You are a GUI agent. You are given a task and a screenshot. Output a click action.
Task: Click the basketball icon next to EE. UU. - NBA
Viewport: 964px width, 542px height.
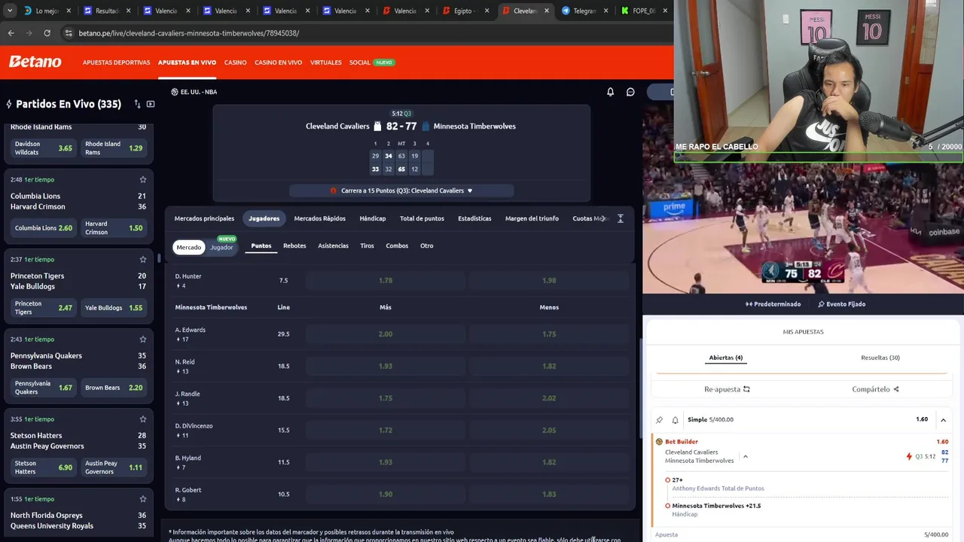coord(175,92)
